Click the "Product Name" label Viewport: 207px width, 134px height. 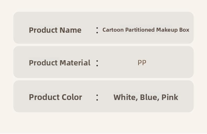pyautogui.click(x=55, y=30)
